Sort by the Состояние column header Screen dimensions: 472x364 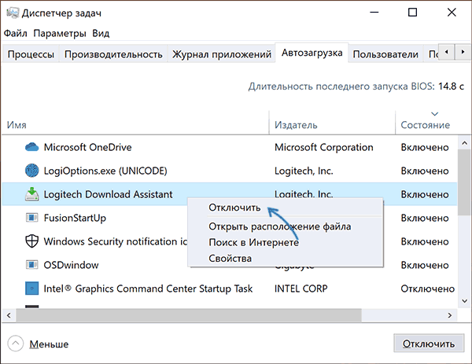point(425,124)
